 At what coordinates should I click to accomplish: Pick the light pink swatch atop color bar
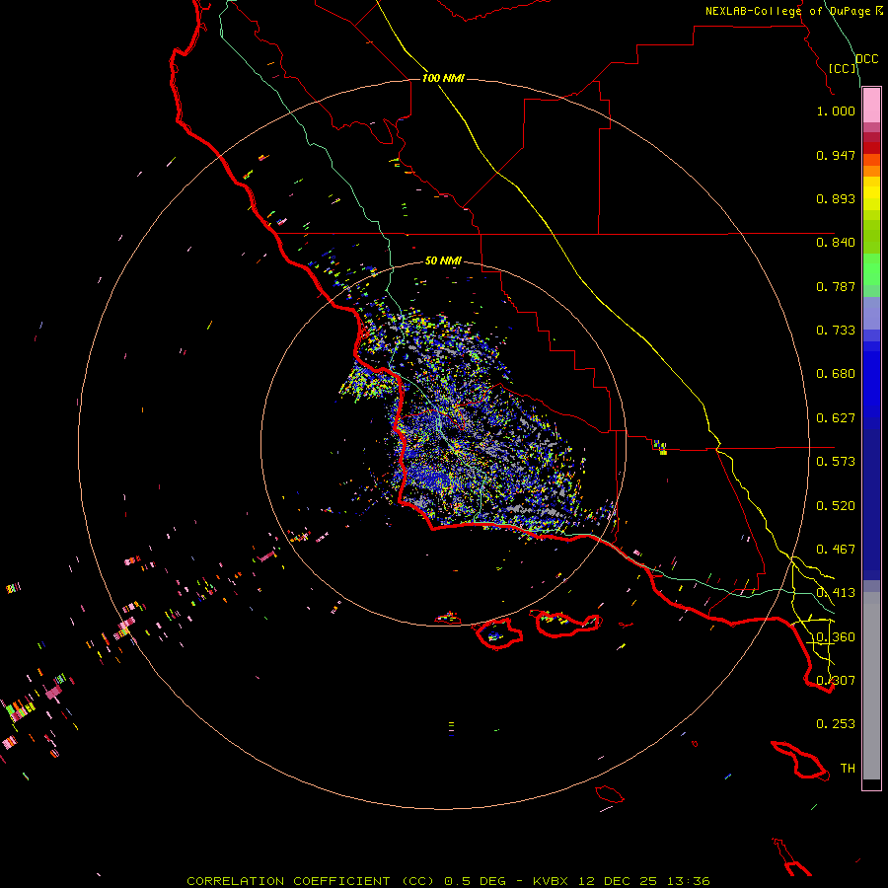pos(871,106)
